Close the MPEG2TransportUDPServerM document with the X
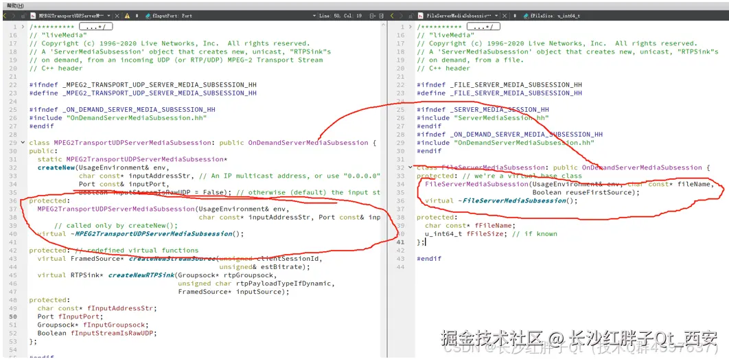Image resolution: width=729 pixels, height=359 pixels. point(117,16)
